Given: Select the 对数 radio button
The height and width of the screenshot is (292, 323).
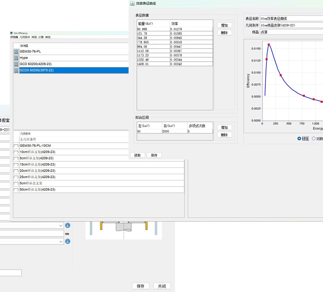Looking at the screenshot, I should click(314, 139).
